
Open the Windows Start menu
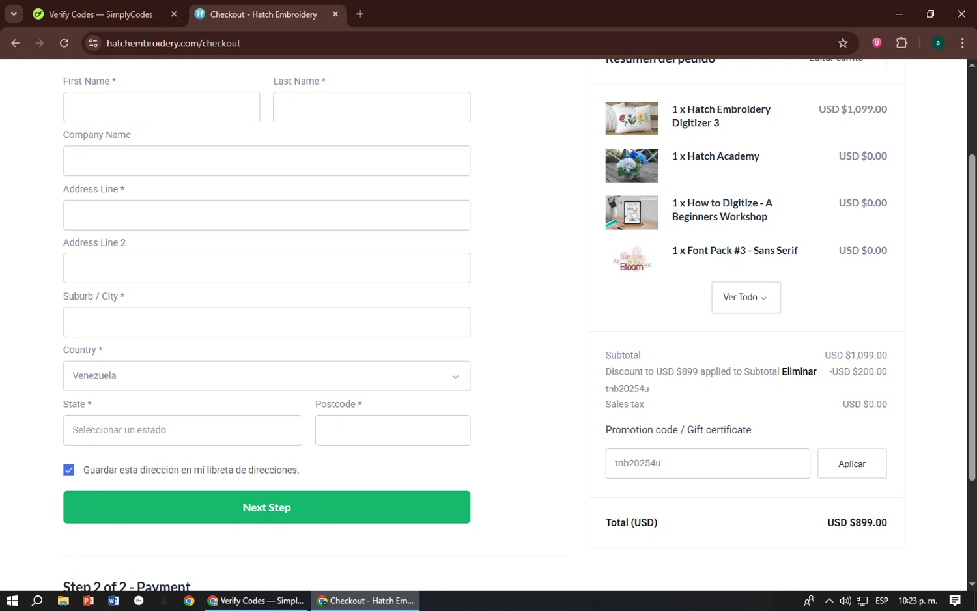click(12, 601)
